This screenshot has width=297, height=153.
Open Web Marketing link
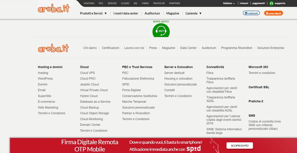[x=48, y=107]
